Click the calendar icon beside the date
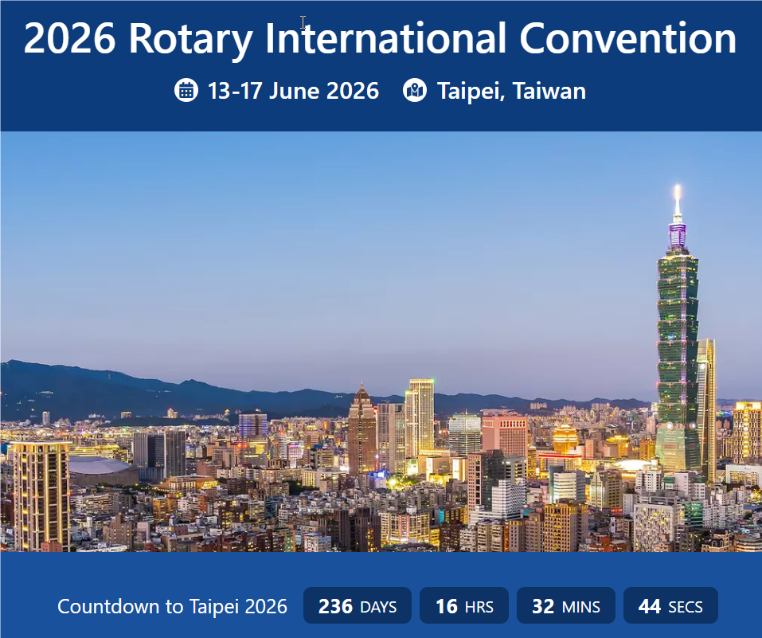 pyautogui.click(x=186, y=91)
